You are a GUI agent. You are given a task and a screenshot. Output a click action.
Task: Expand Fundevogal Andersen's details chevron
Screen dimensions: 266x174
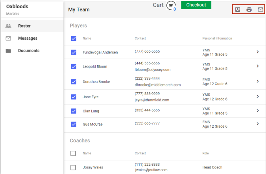258,51
